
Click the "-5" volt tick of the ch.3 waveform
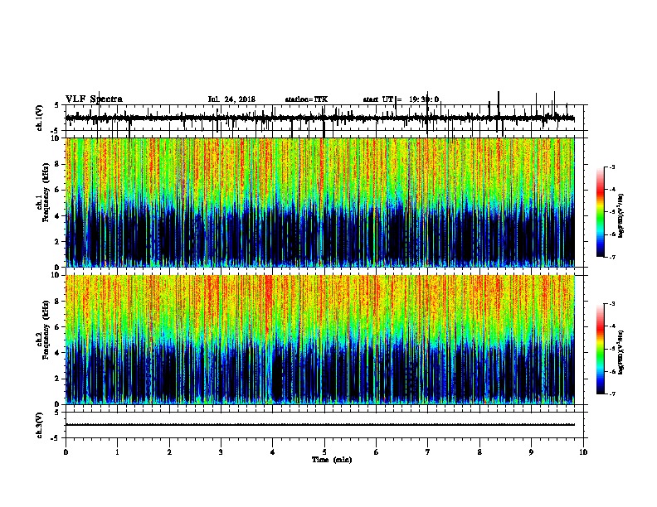pyautogui.click(x=56, y=438)
